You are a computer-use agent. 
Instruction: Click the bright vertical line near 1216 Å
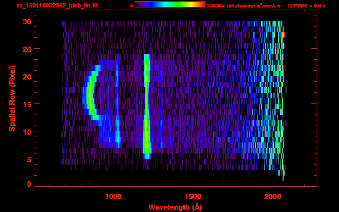click(x=147, y=106)
